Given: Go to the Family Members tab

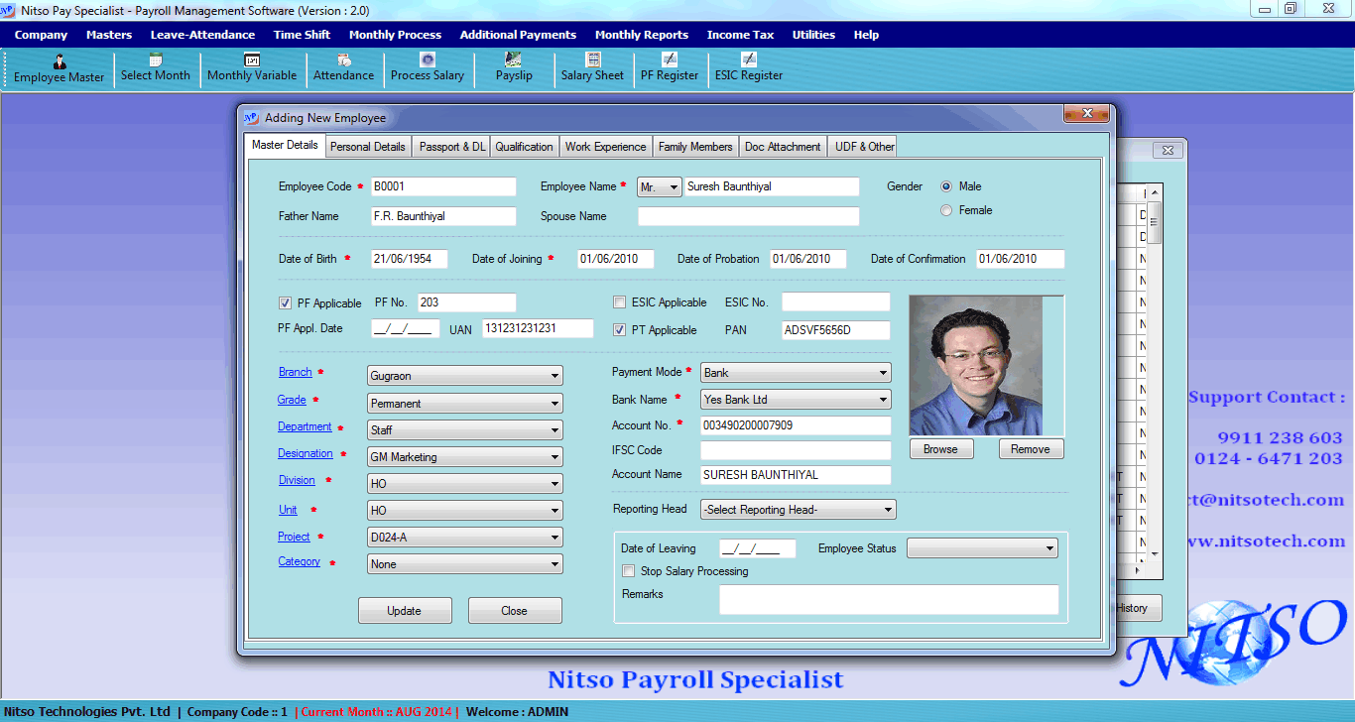Looking at the screenshot, I should [x=695, y=147].
